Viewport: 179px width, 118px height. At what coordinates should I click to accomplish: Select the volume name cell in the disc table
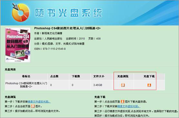click(x=26, y=85)
